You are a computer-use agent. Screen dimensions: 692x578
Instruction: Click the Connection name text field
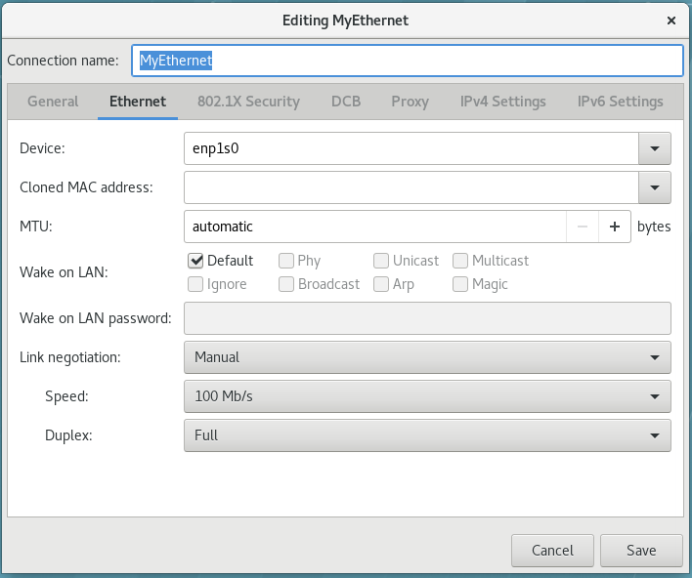tap(408, 61)
